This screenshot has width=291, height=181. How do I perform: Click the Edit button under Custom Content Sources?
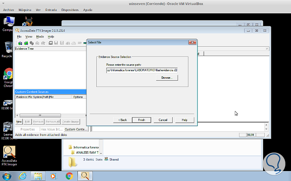point(27,122)
